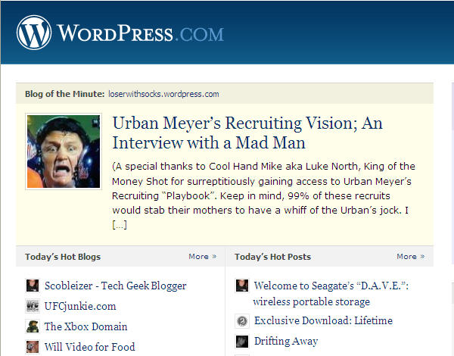Click the icon next to Exclusive Download post
This screenshot has width=454, height=356.
tap(242, 320)
